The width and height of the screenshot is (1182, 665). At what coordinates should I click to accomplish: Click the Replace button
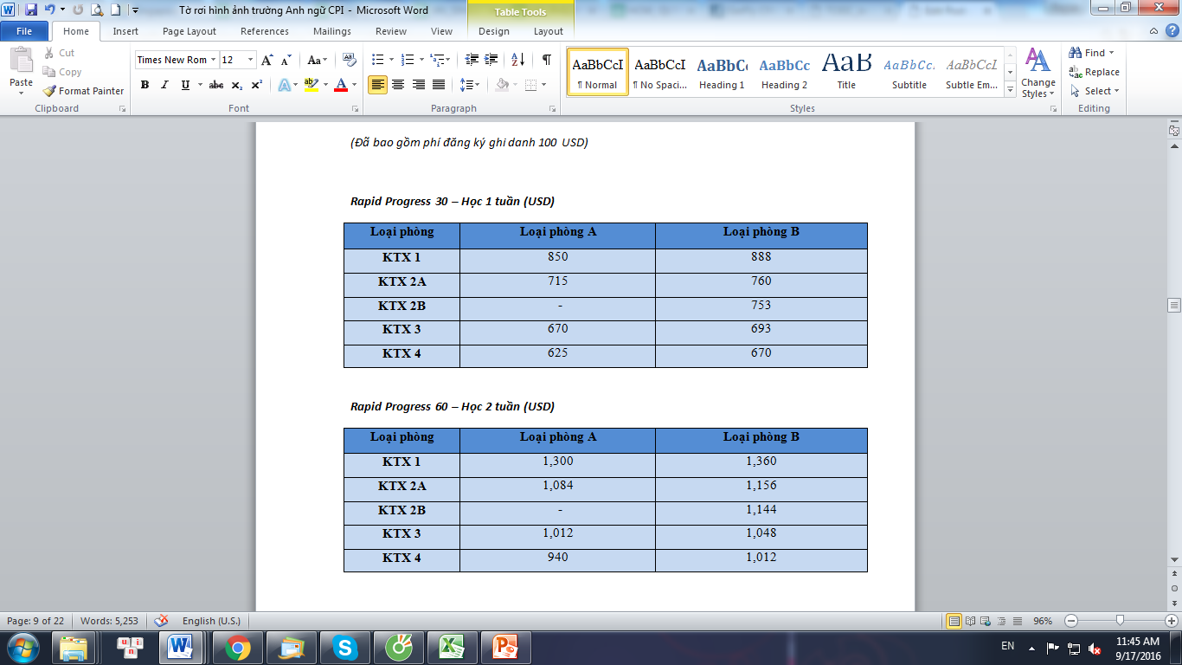pos(1094,72)
